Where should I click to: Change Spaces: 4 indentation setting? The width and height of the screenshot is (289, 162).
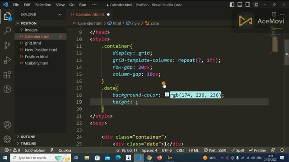click(149, 150)
